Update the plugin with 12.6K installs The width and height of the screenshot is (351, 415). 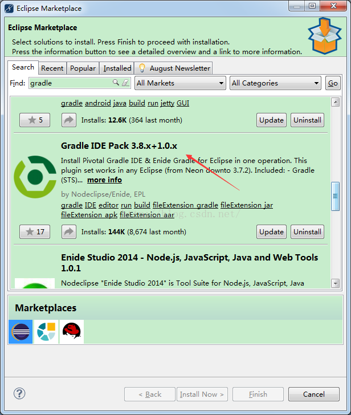(x=271, y=120)
